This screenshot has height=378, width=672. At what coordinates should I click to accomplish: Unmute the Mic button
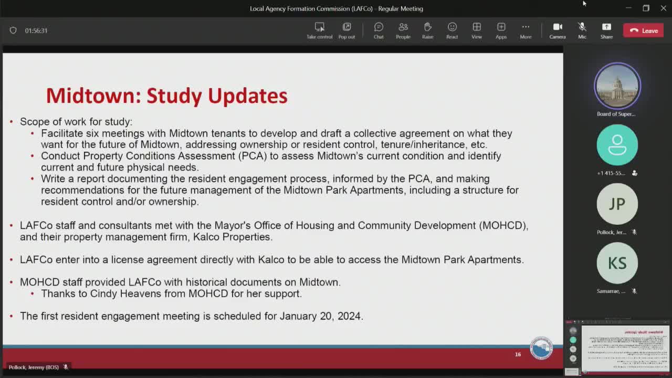[582, 30]
